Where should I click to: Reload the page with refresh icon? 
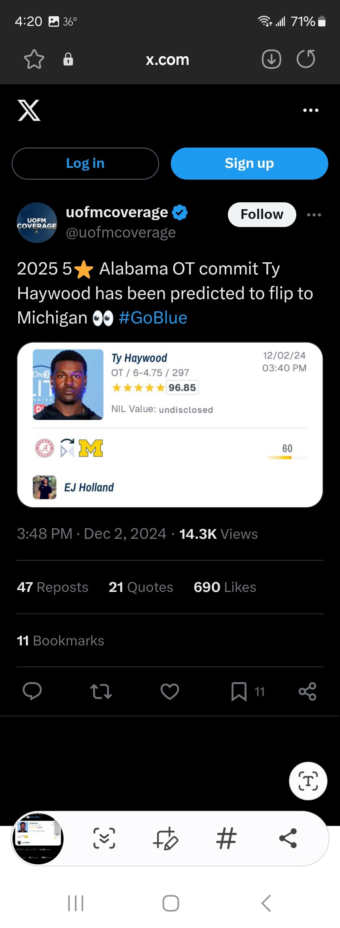tap(306, 59)
